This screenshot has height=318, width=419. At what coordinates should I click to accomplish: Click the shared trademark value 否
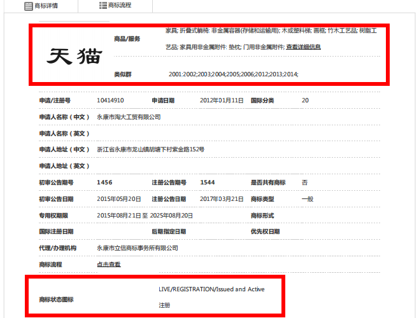304,183
